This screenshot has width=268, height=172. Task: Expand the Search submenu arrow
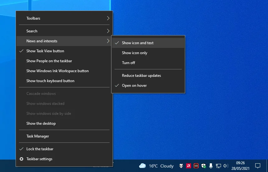click(x=108, y=31)
